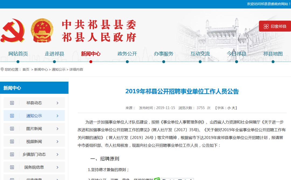Click the grid icon on the 印象祁县 button
Viewport: 291px width, 180px height.
pos(266,26)
